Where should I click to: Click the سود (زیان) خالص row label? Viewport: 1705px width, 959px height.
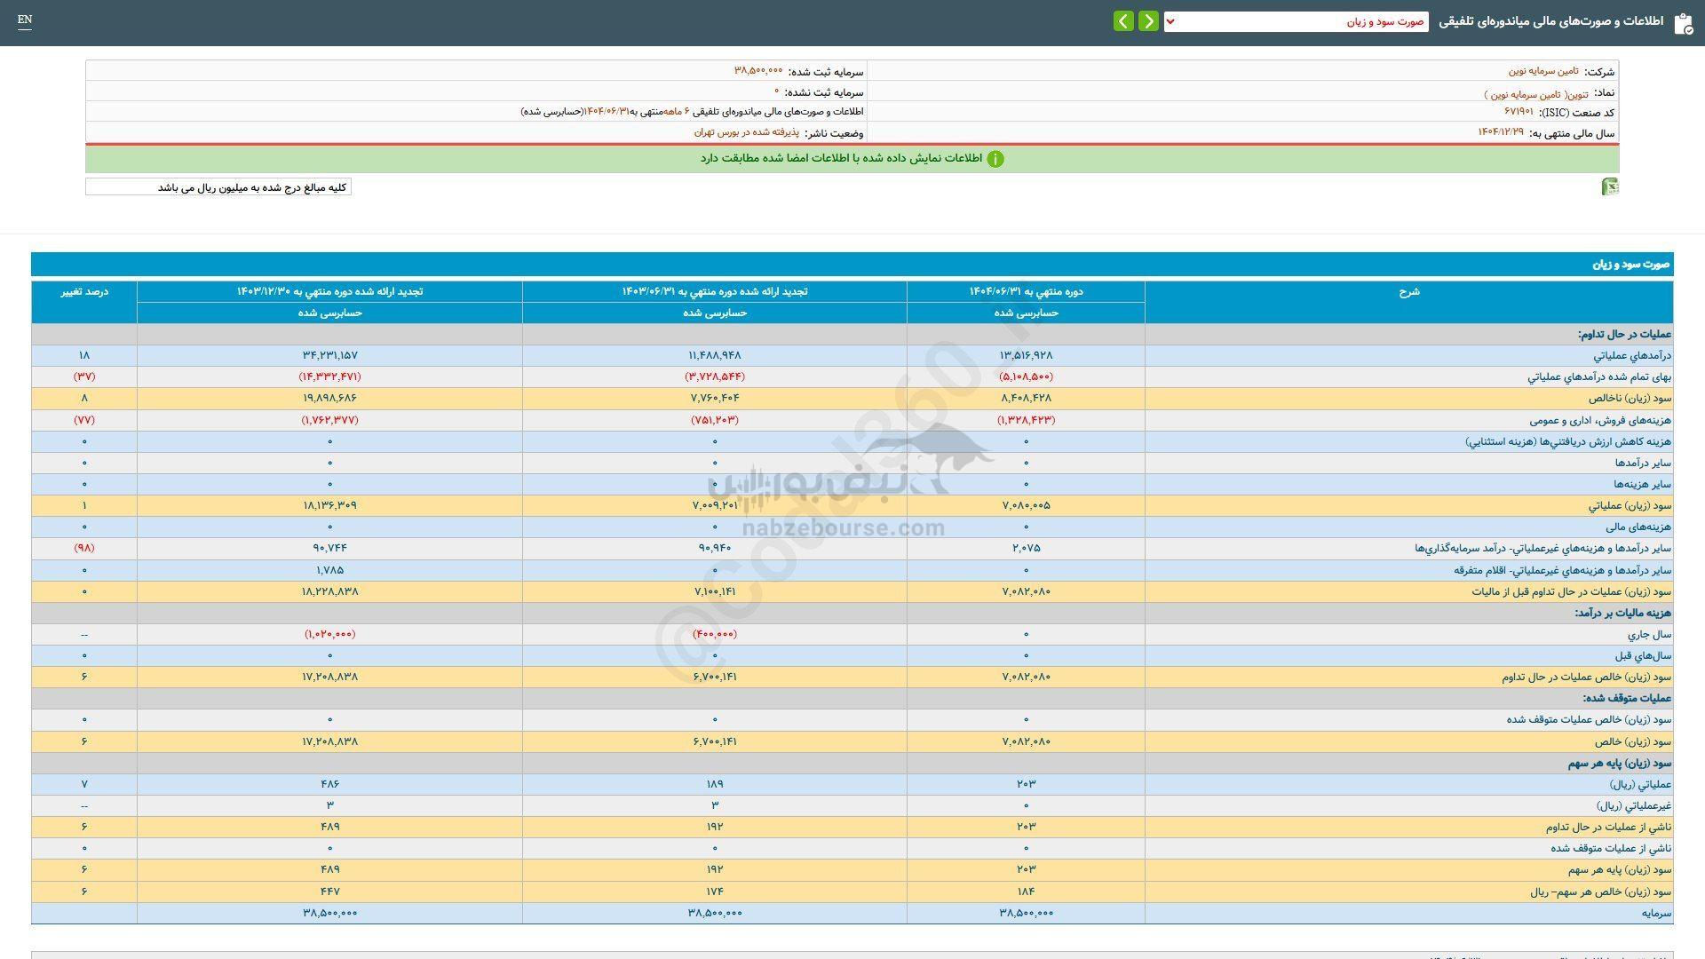(1632, 741)
